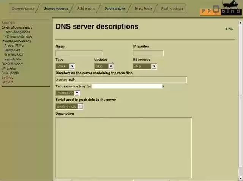Go to IP ranges
This screenshot has height=181, width=243.
coord(8,68)
